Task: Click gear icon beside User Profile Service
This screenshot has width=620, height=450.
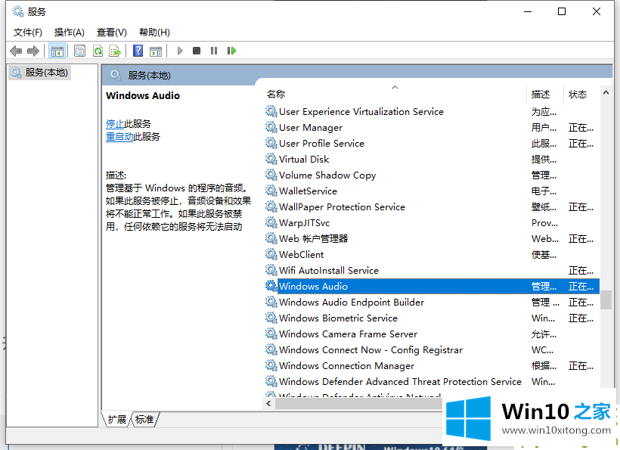Action: 271,143
